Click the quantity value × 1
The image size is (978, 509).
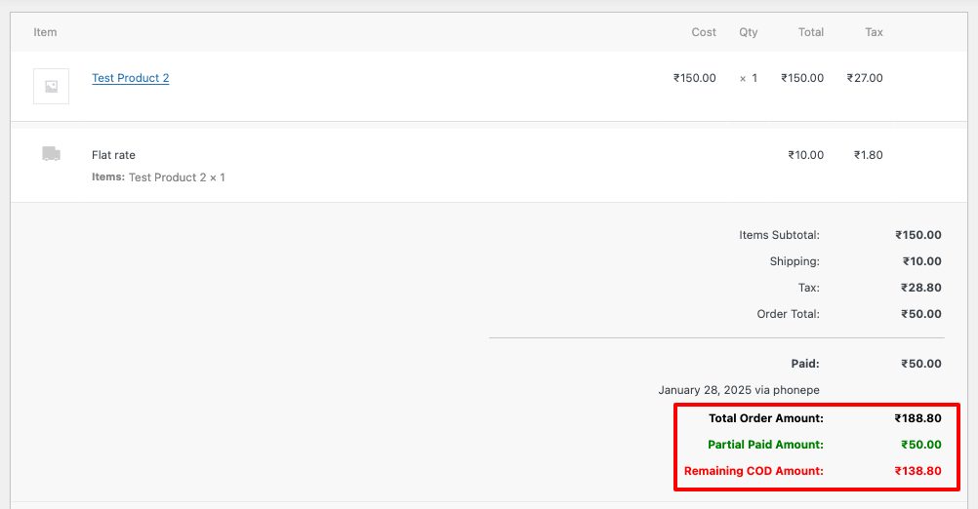pyautogui.click(x=748, y=78)
